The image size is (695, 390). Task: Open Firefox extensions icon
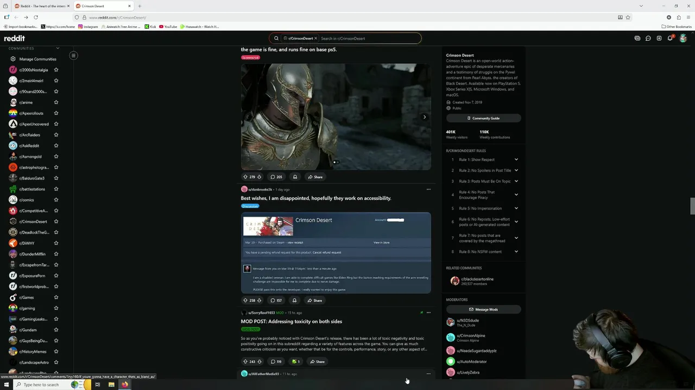(679, 17)
